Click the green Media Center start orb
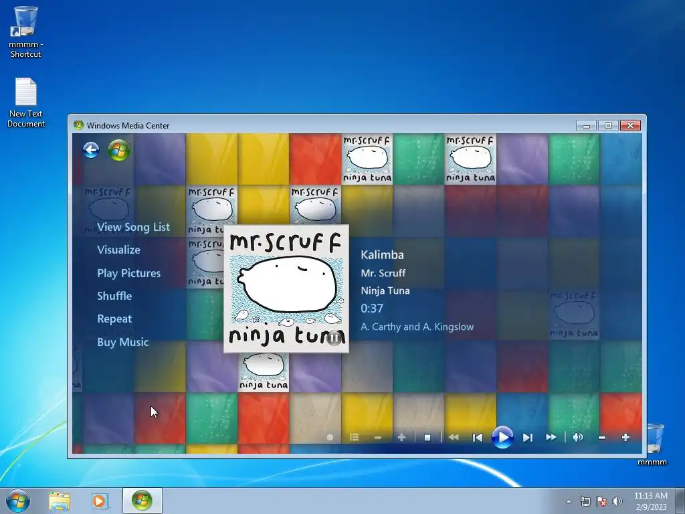 coord(119,150)
